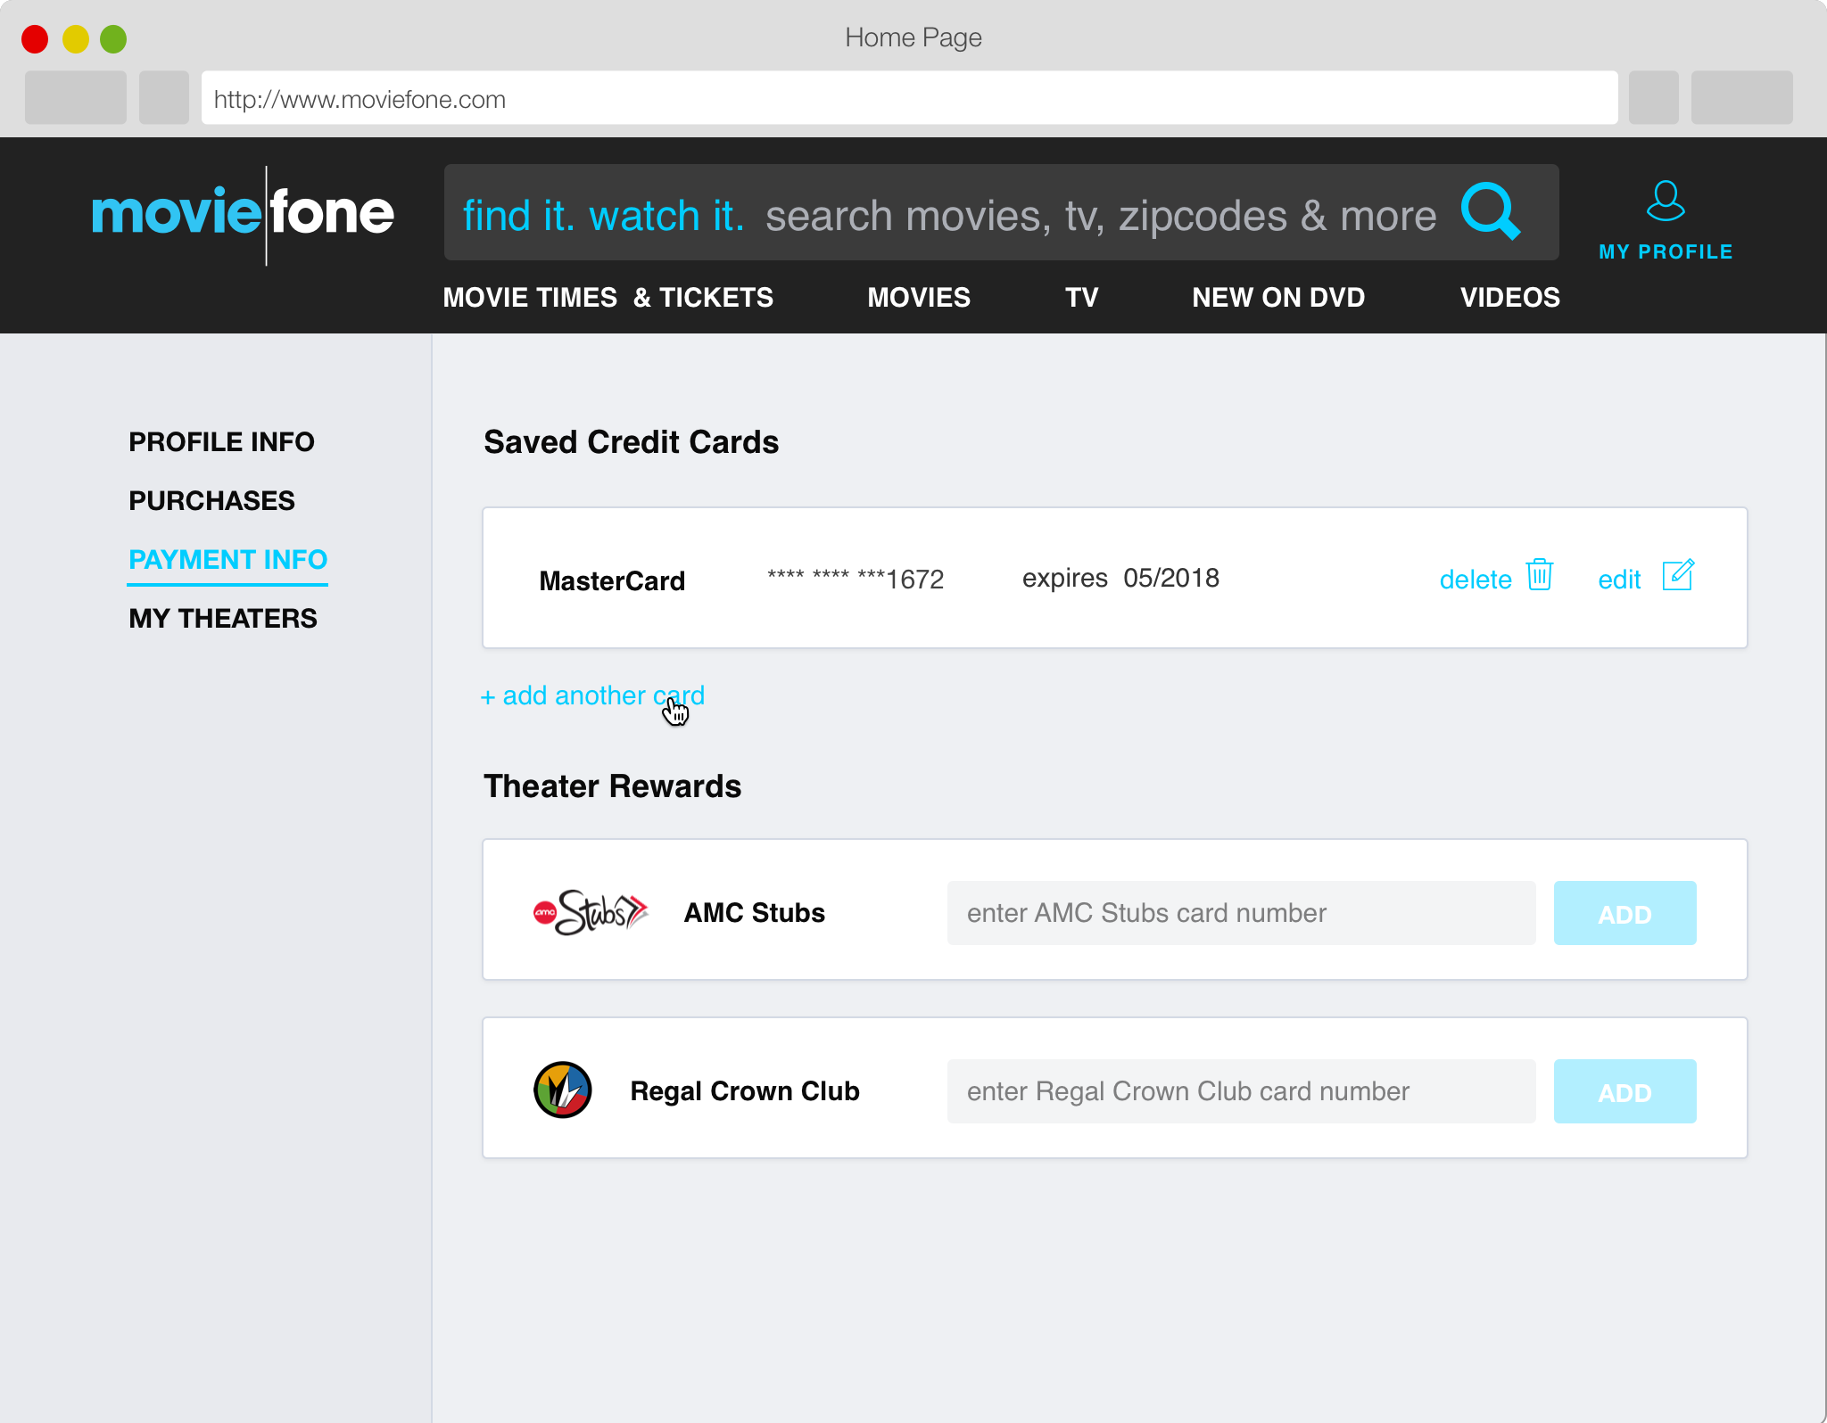Select Profile Info in sidebar
1827x1423 pixels.
(x=221, y=442)
